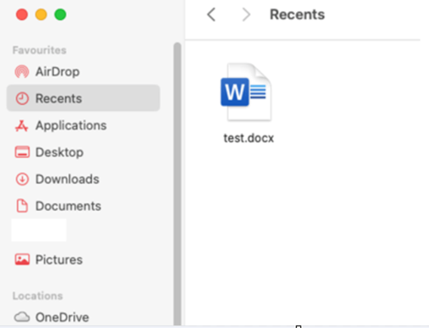The image size is (429, 328).
Task: Click the test.docx file name
Action: pyautogui.click(x=249, y=138)
